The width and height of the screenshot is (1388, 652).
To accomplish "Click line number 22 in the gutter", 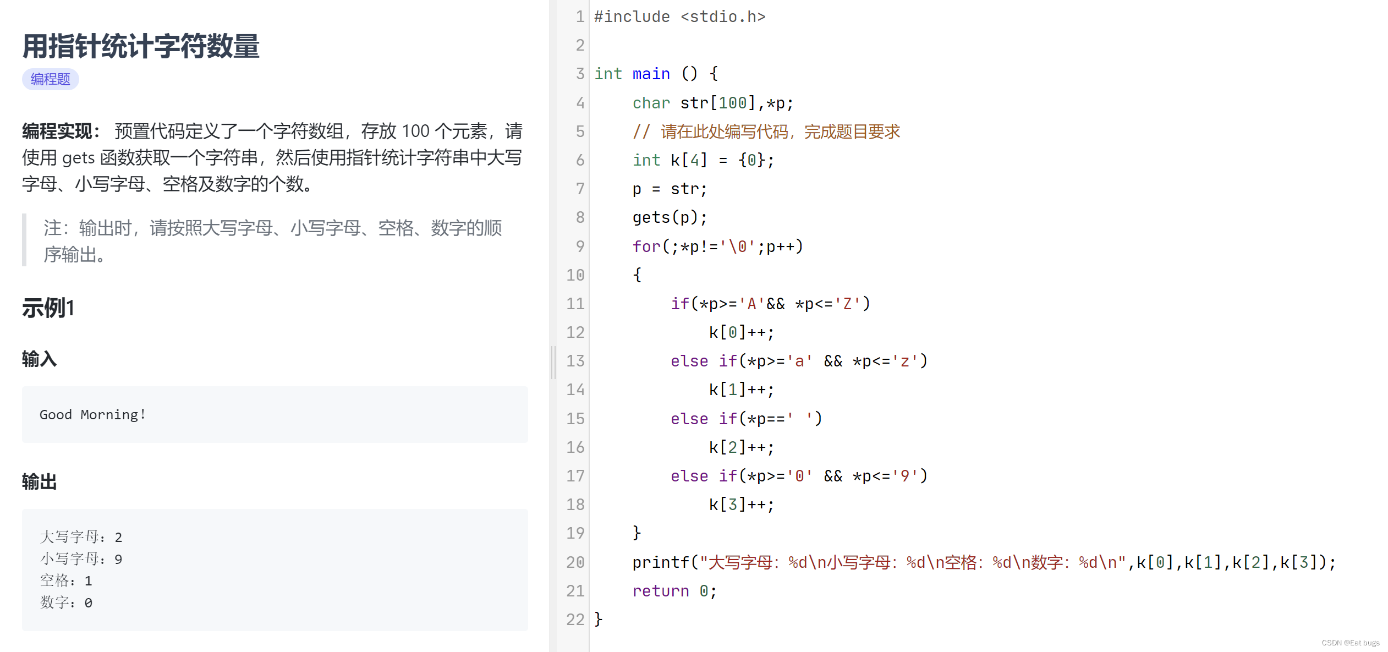I will click(575, 619).
